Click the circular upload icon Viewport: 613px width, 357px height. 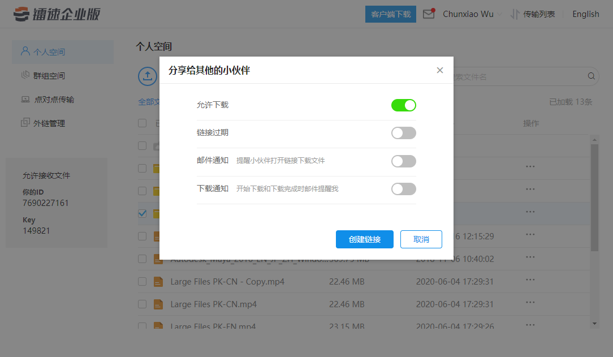click(x=148, y=76)
